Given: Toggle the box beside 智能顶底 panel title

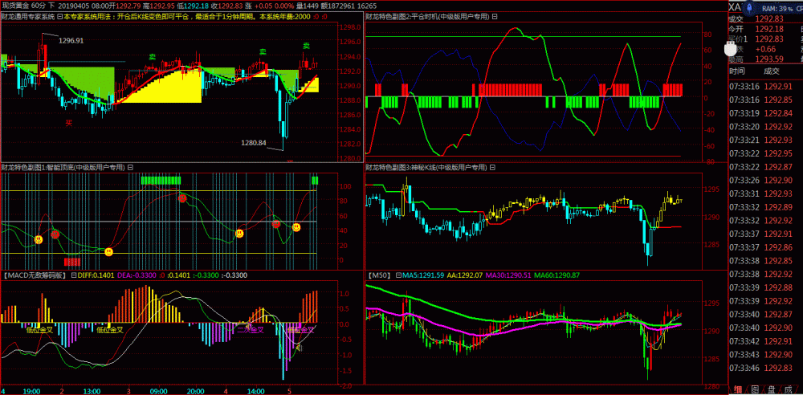Looking at the screenshot, I should [130, 167].
